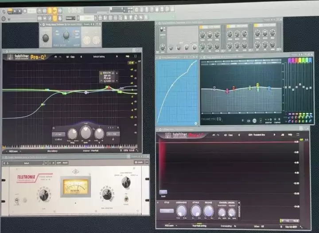Select the next band arrow in Pro-Q 3
This screenshot has width=319, height=233.
click(x=113, y=128)
